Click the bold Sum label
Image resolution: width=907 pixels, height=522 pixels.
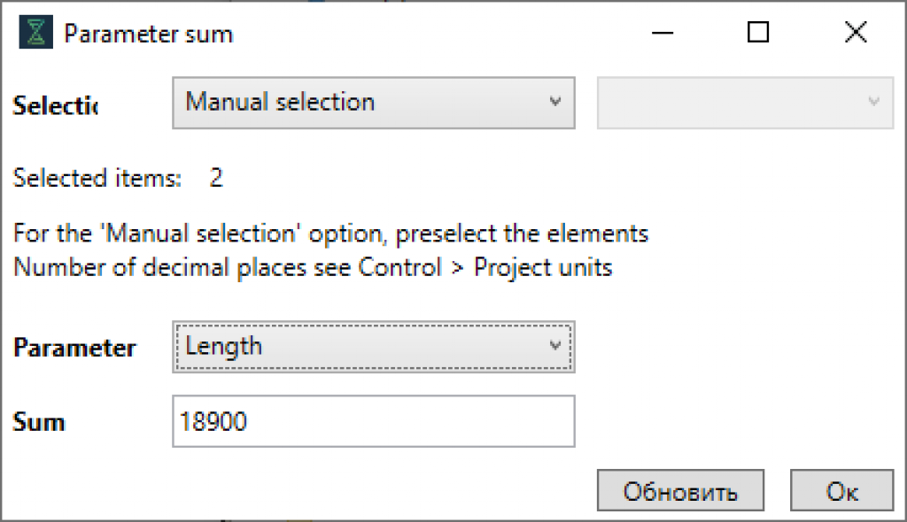pos(39,422)
